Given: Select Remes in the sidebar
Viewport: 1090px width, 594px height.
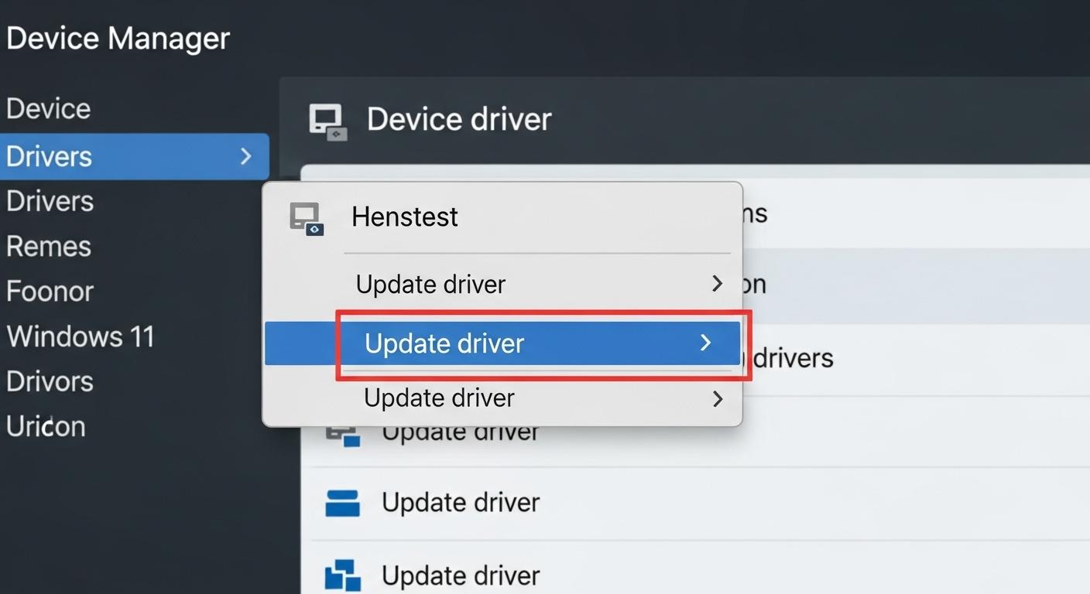Looking at the screenshot, I should [x=49, y=247].
